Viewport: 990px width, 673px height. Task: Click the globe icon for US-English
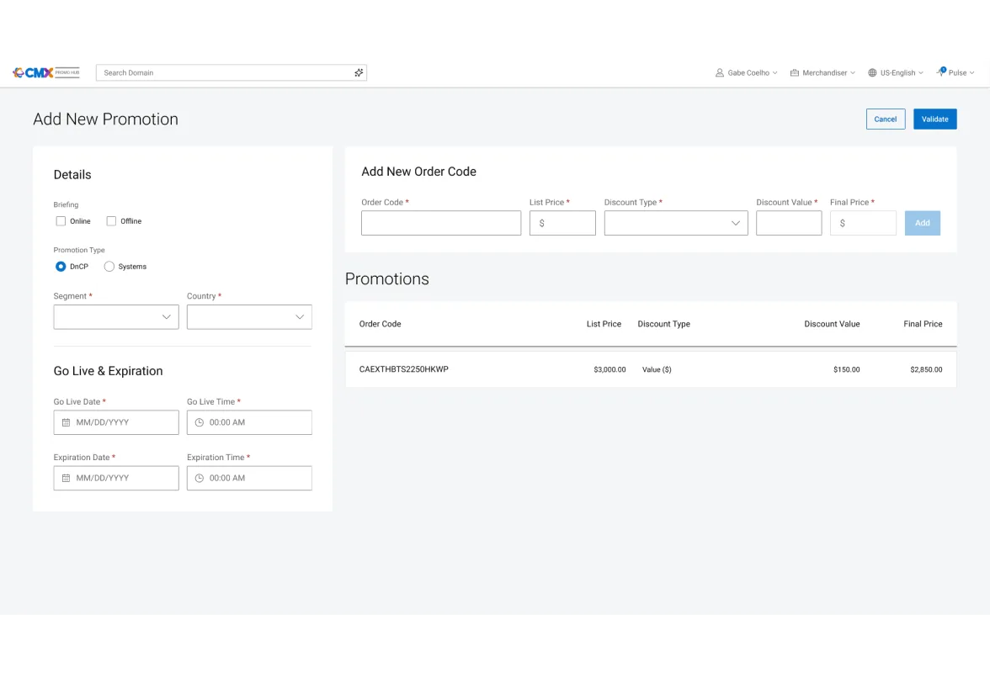coord(872,72)
